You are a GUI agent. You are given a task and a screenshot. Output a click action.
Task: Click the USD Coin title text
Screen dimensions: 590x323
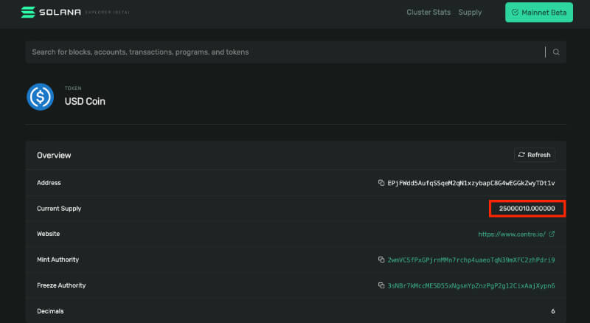[85, 102]
